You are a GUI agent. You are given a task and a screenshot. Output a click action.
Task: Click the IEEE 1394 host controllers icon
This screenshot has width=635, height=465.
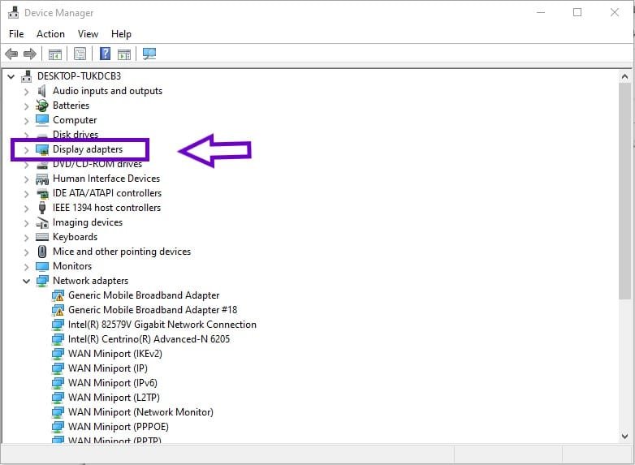coord(41,208)
